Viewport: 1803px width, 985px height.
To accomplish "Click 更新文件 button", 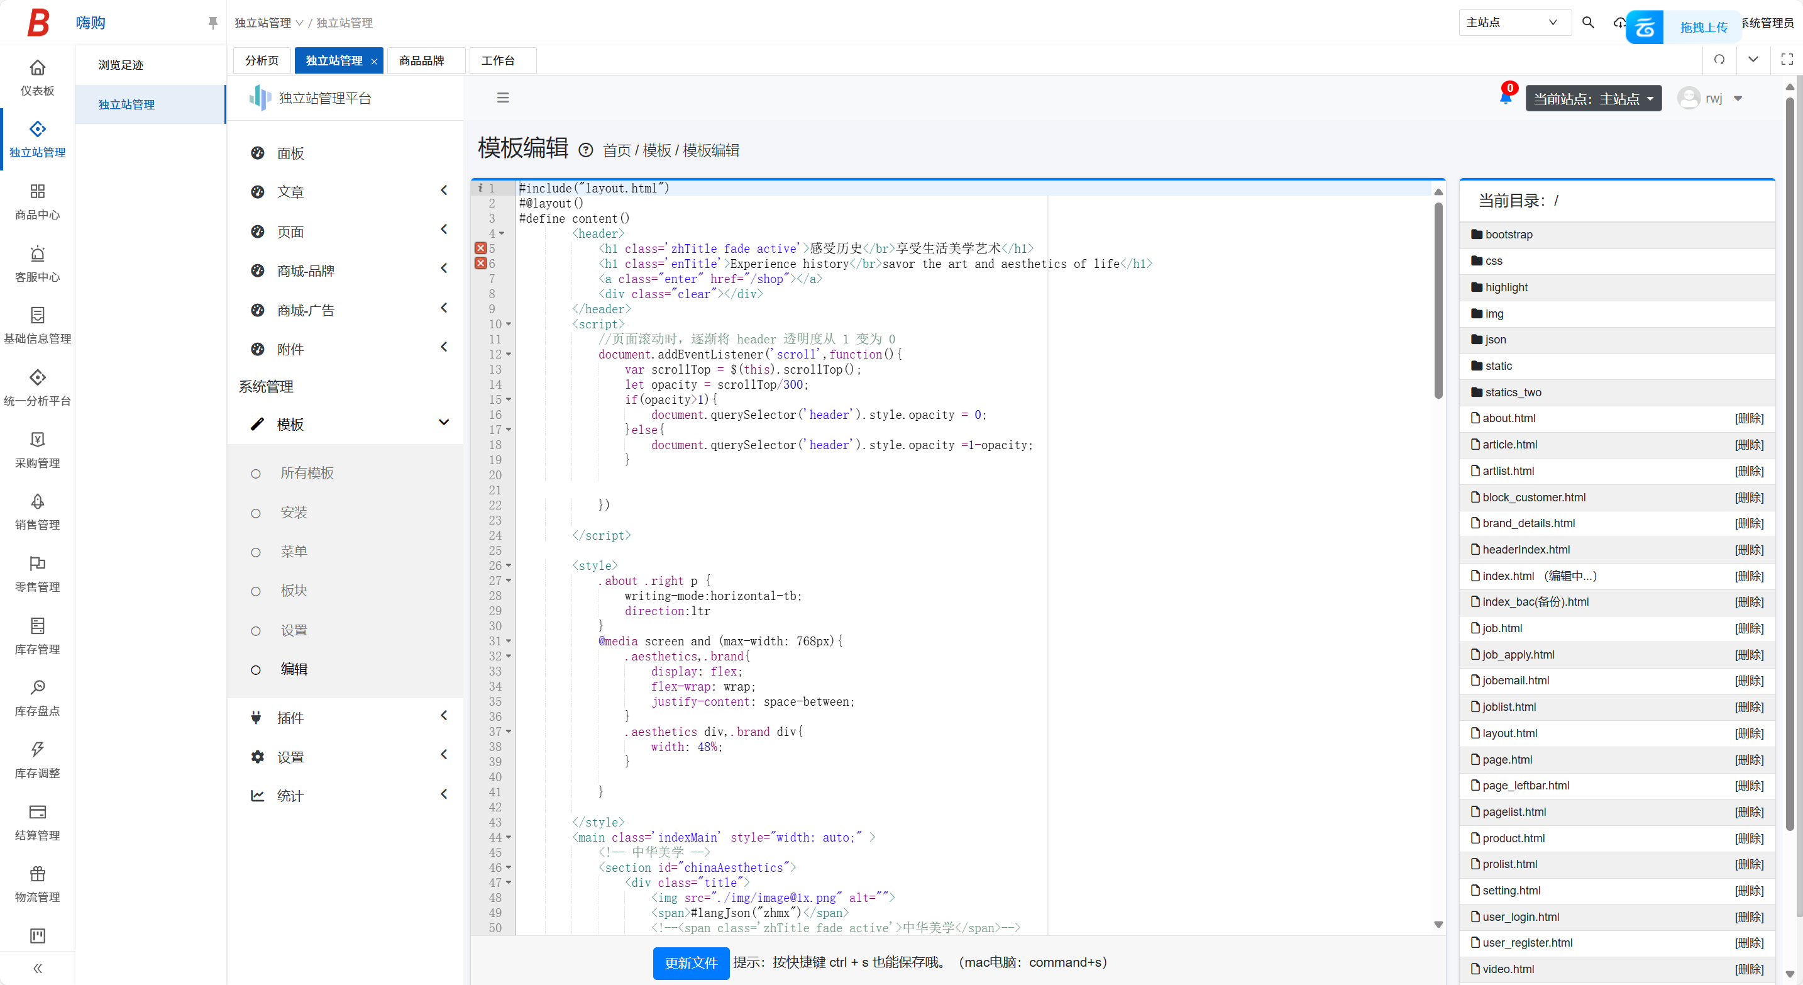I will tap(690, 962).
